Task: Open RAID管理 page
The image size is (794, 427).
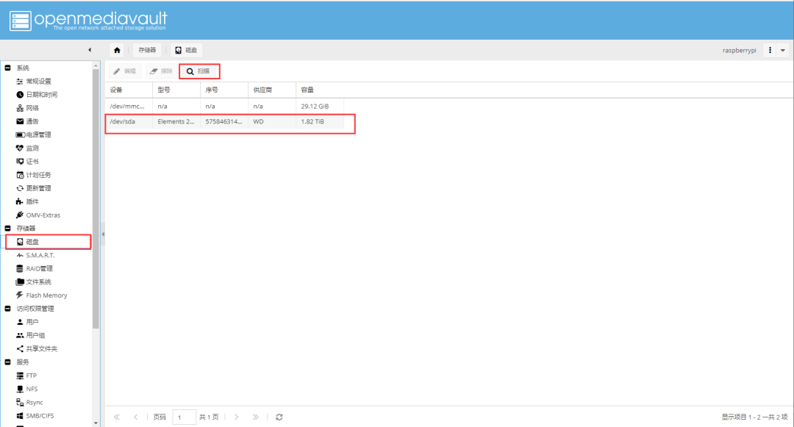Action: 39,269
